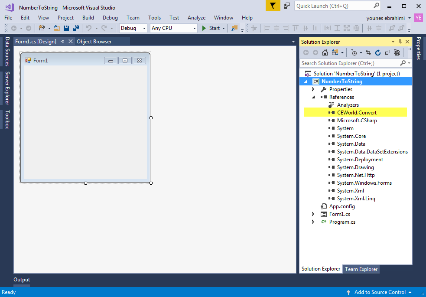Switch to the Team Explorer tab
The width and height of the screenshot is (426, 297).
coord(361,269)
